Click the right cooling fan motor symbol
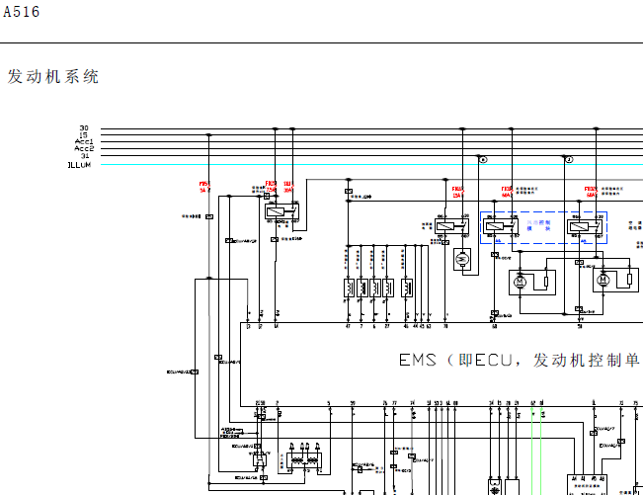Viewport: 643px width, 495px height. pyautogui.click(x=603, y=280)
